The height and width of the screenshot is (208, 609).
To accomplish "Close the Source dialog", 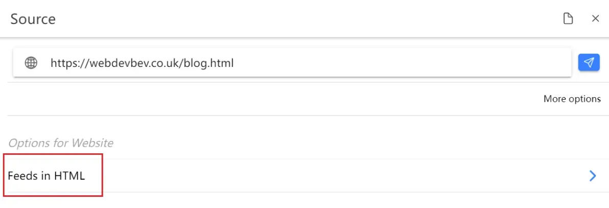I will coord(595,19).
